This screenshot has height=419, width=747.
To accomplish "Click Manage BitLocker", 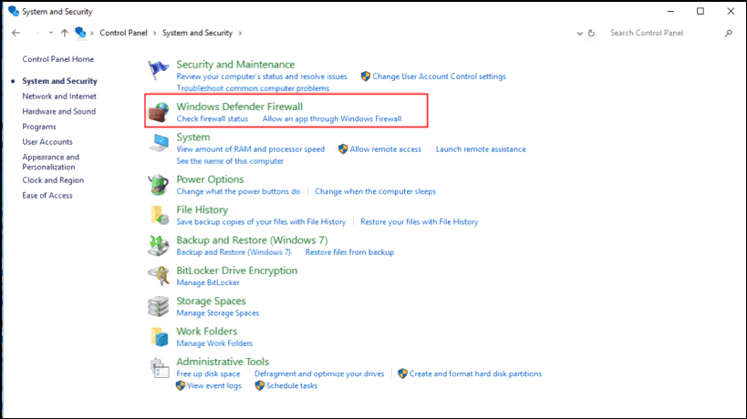I will (x=208, y=283).
